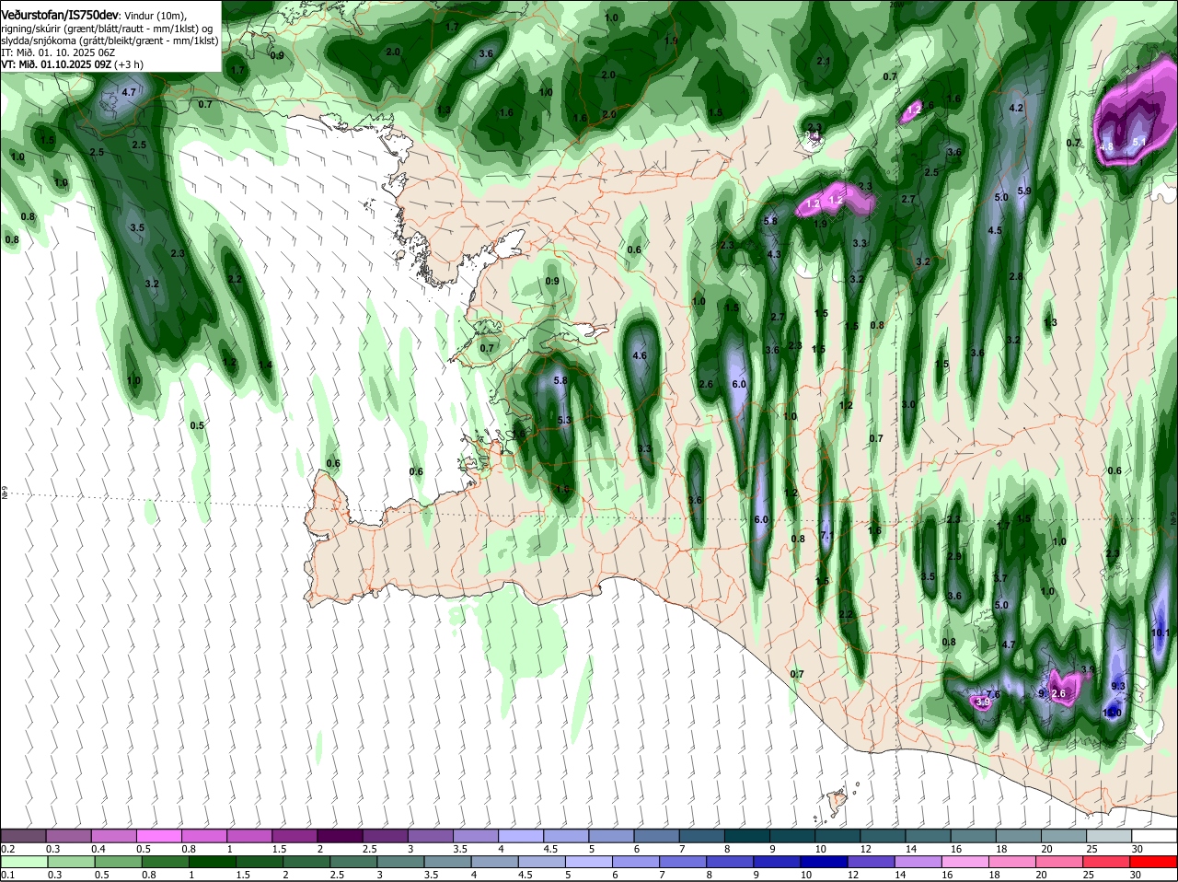Click the 0.5 green swatch in lower rain legend

119,861
